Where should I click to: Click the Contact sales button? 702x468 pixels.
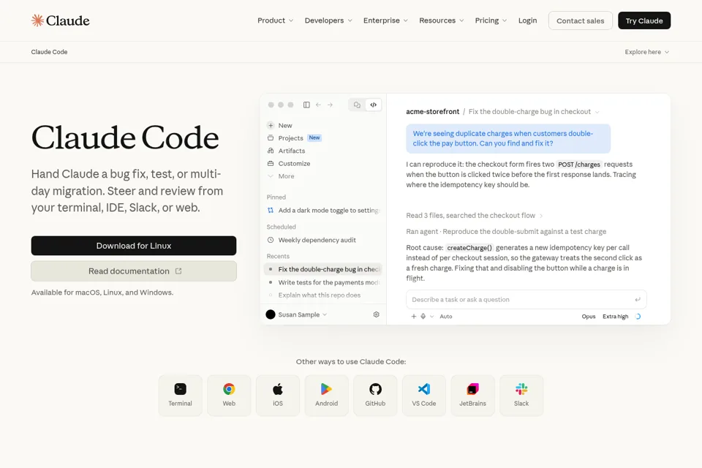[x=580, y=20]
